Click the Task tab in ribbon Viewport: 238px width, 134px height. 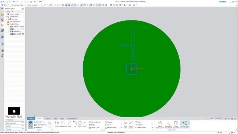[x=31, y=118]
